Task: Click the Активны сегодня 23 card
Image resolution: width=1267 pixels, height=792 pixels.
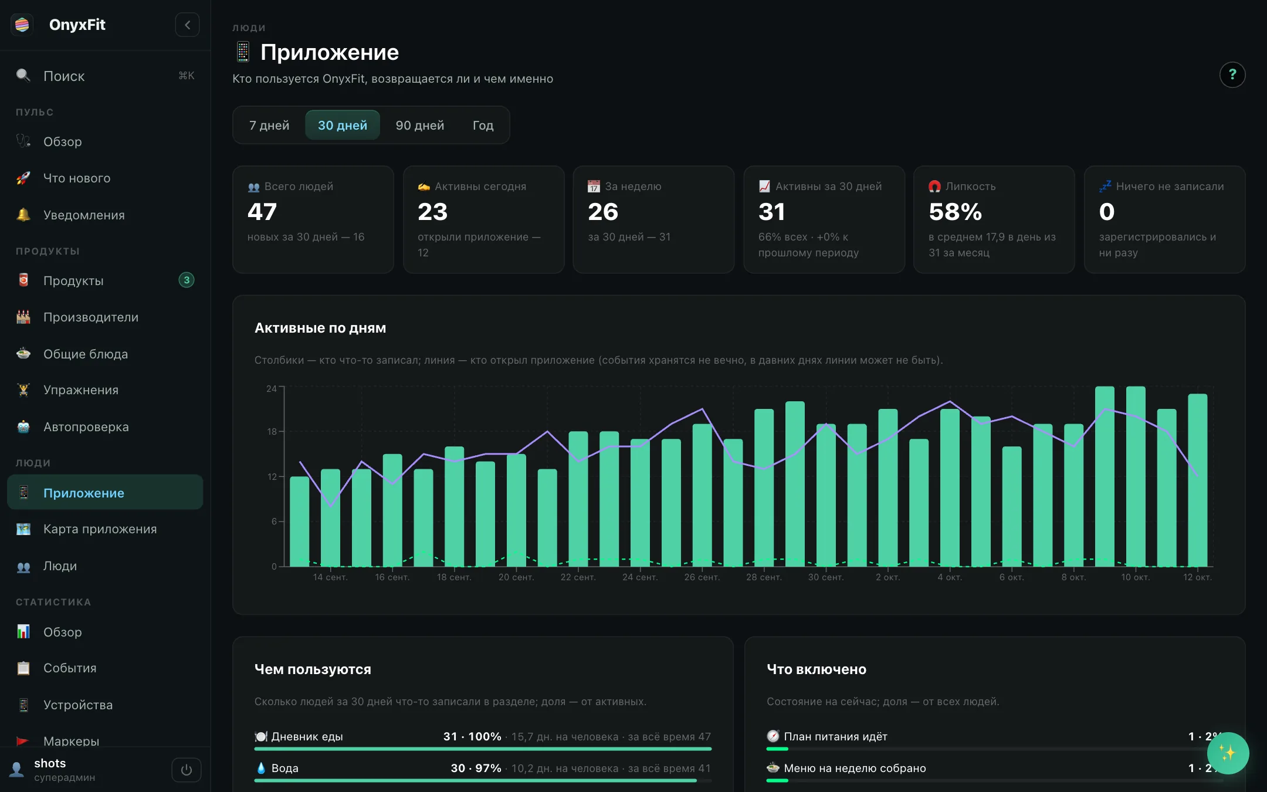Action: (484, 219)
